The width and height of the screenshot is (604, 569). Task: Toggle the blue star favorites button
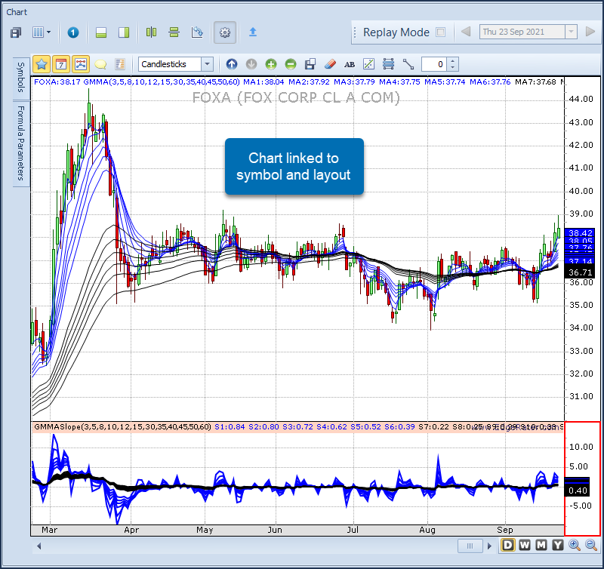pyautogui.click(x=42, y=64)
